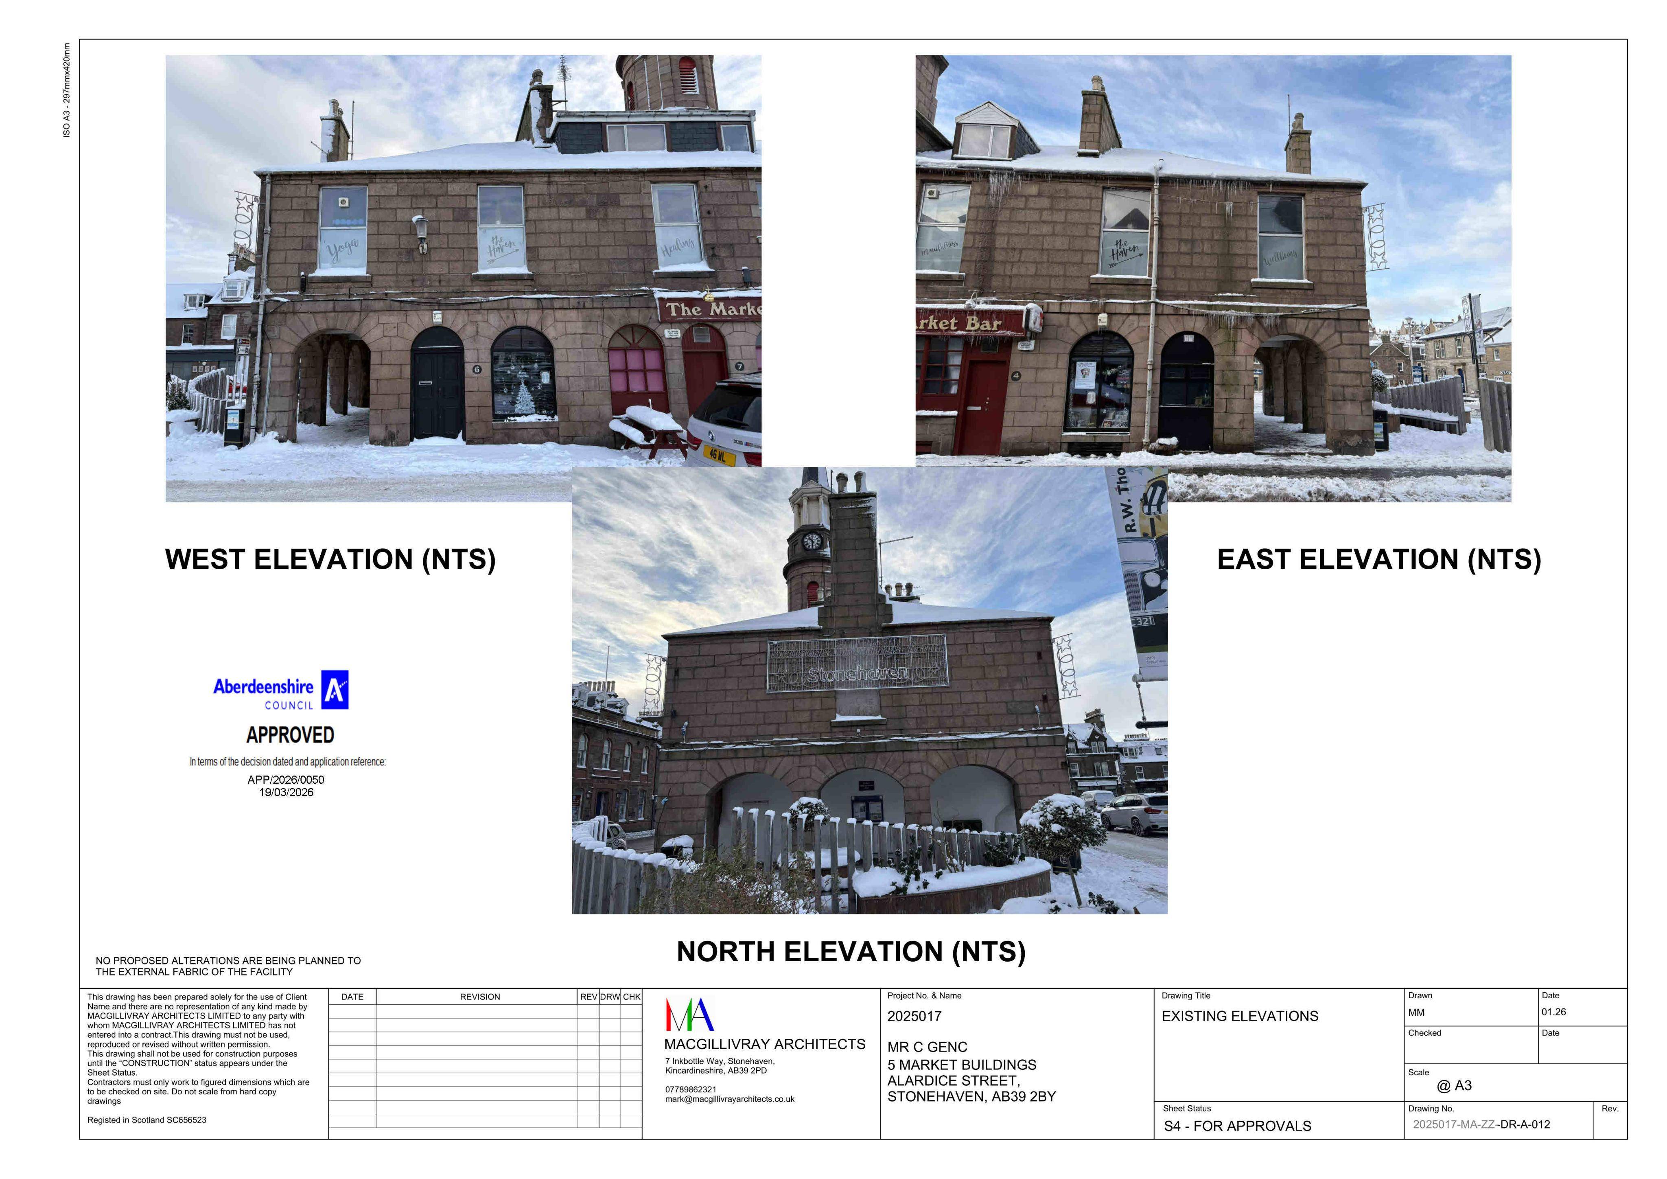Click 'ALARDICE STREET,' address line
This screenshot has height=1179, width=1667.
click(x=953, y=1081)
